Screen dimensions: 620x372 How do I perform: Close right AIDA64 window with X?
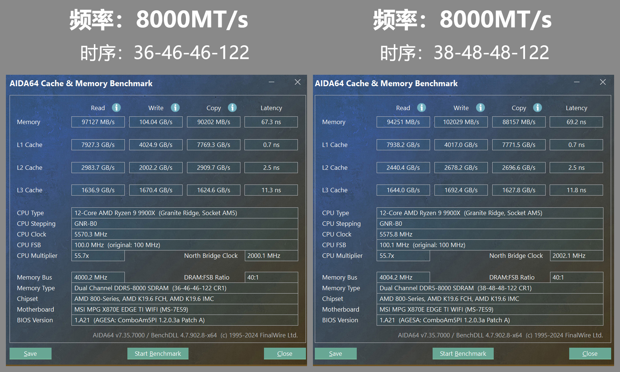click(603, 82)
